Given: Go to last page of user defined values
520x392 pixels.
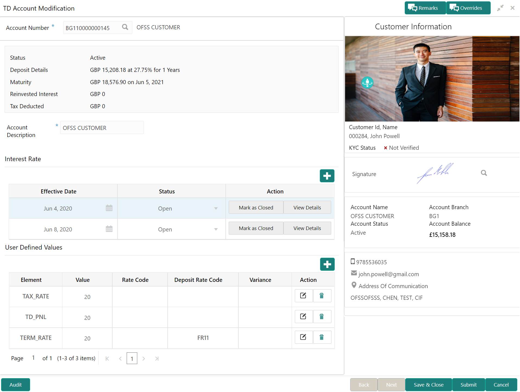Looking at the screenshot, I should point(157,359).
